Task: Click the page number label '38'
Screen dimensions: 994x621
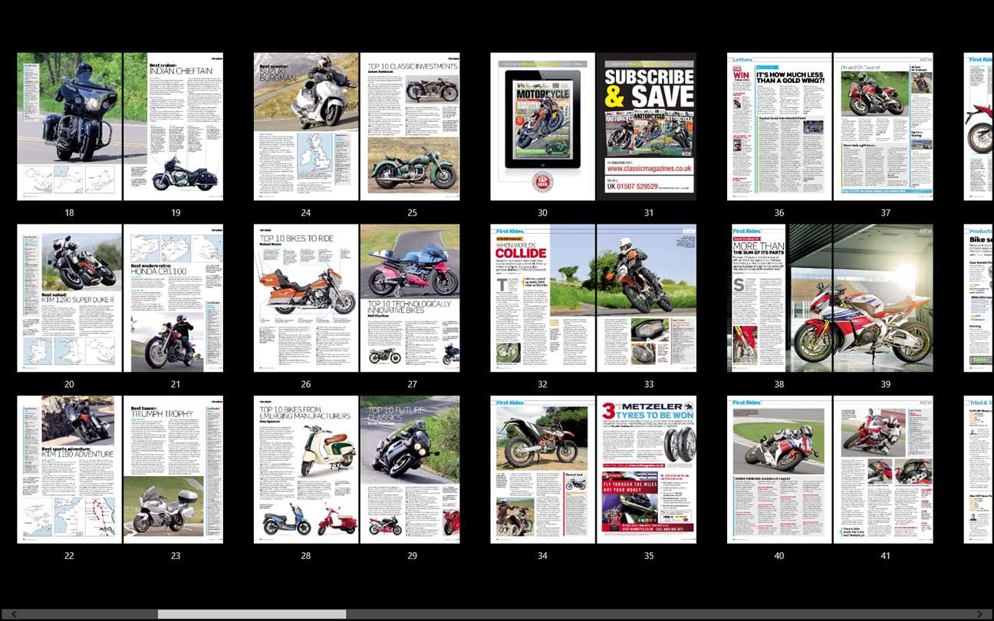Action: tap(779, 384)
